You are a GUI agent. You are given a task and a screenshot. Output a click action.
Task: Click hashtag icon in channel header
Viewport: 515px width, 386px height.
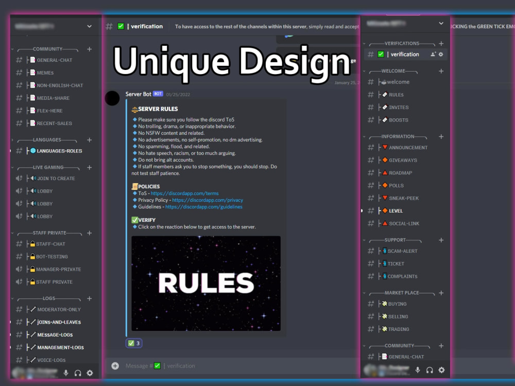click(109, 26)
